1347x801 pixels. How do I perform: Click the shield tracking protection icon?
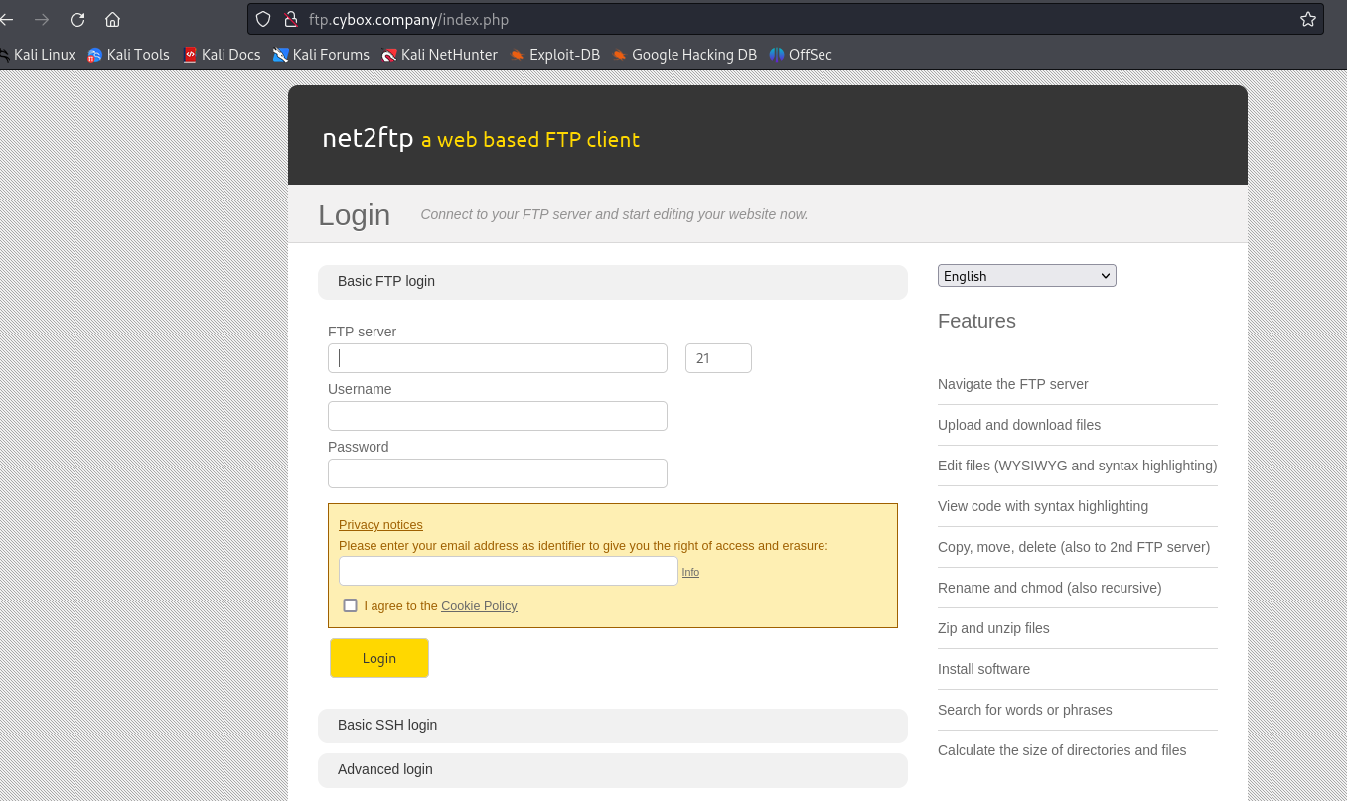263,19
